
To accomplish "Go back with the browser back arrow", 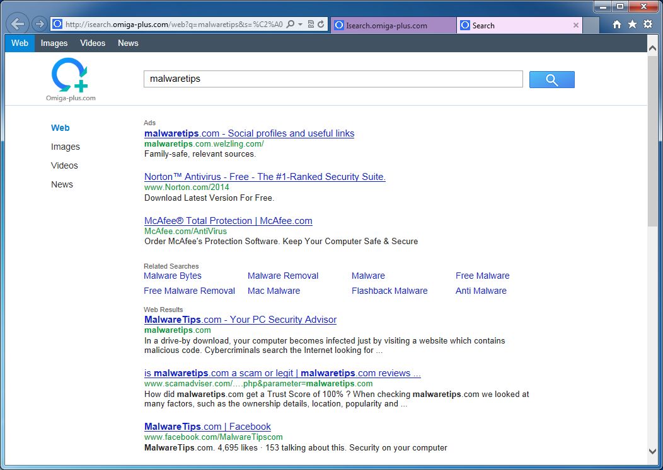I will 18,24.
